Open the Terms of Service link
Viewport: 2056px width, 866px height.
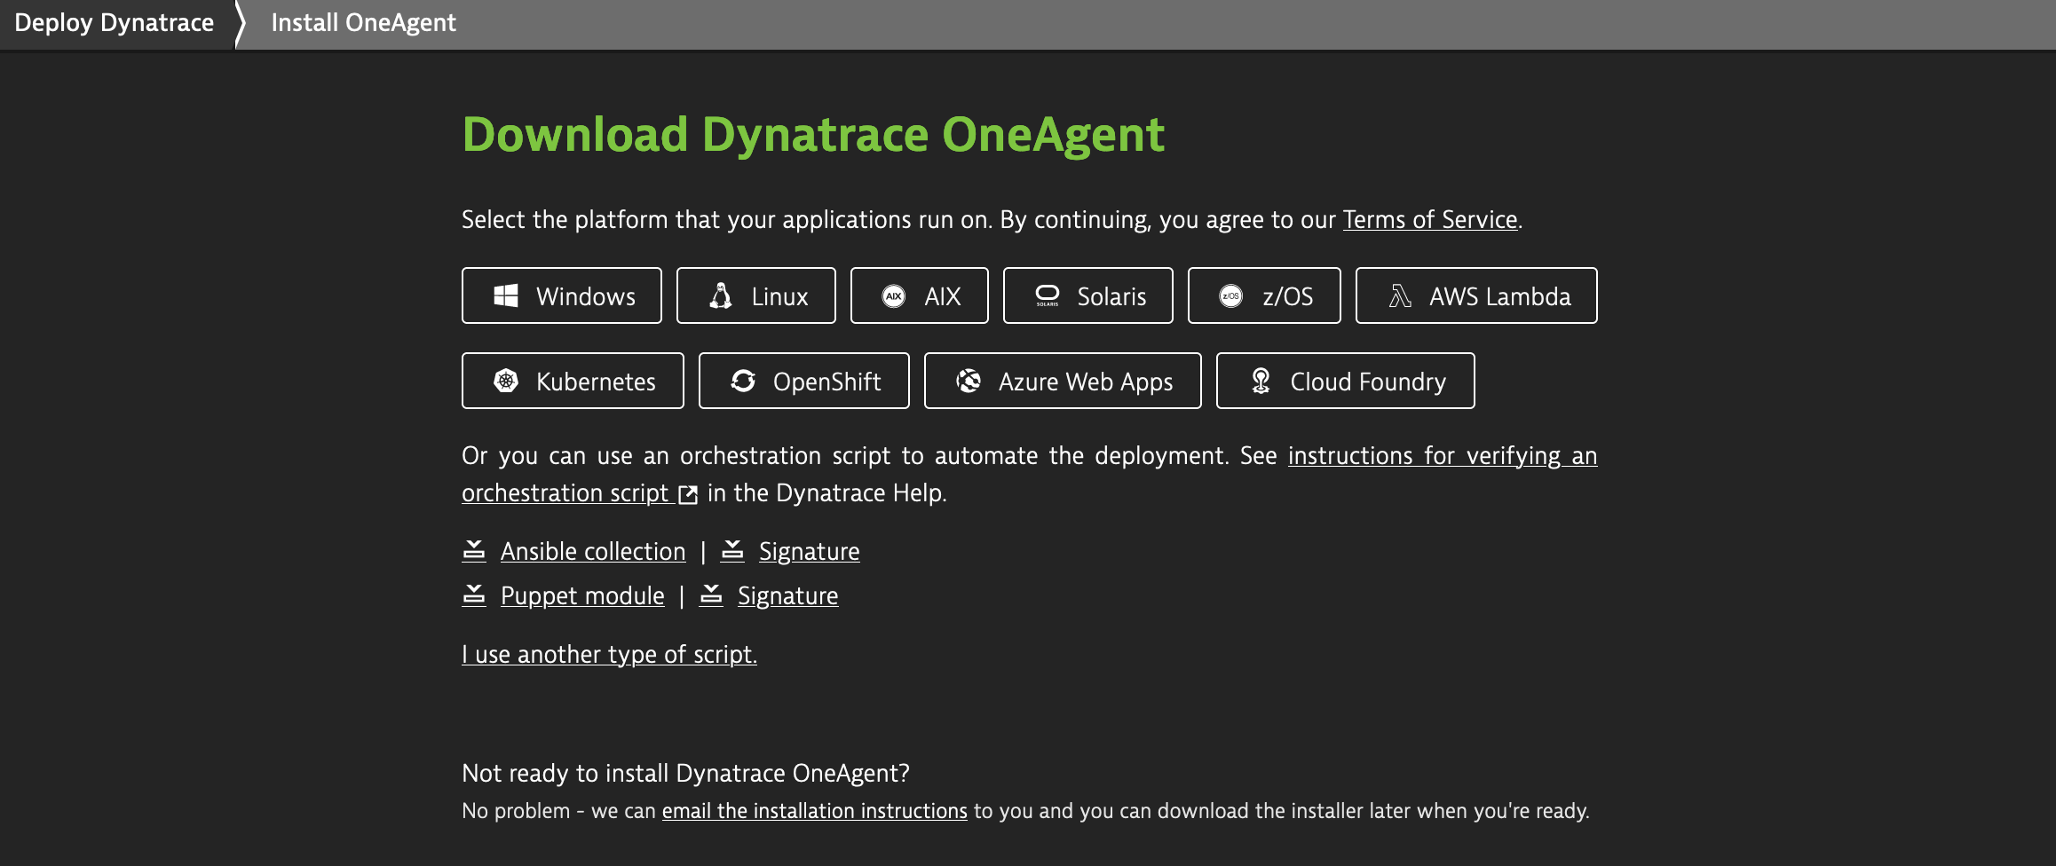tap(1430, 219)
